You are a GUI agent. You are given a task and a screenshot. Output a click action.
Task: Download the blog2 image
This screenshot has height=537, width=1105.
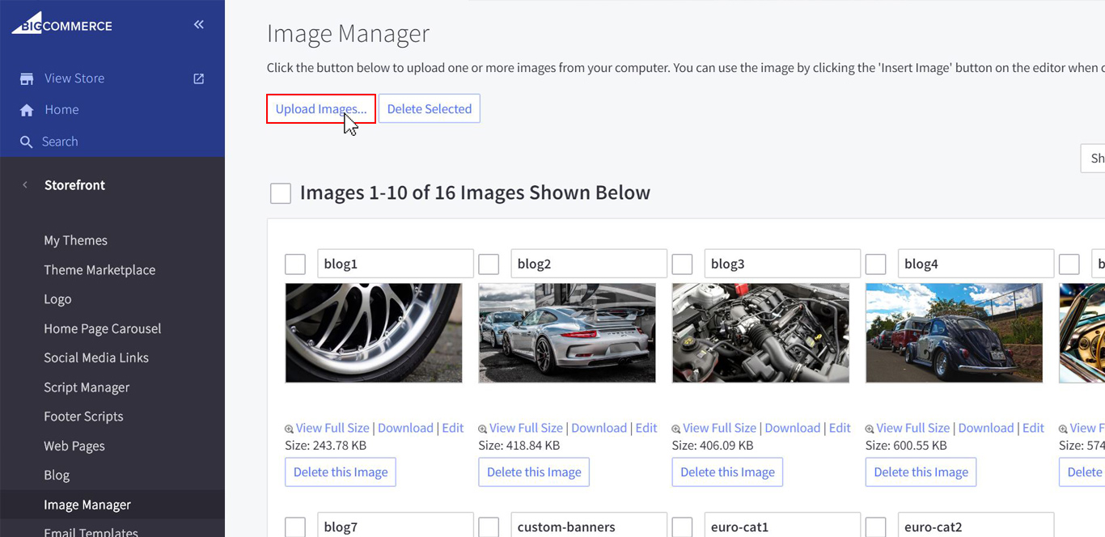click(x=599, y=428)
